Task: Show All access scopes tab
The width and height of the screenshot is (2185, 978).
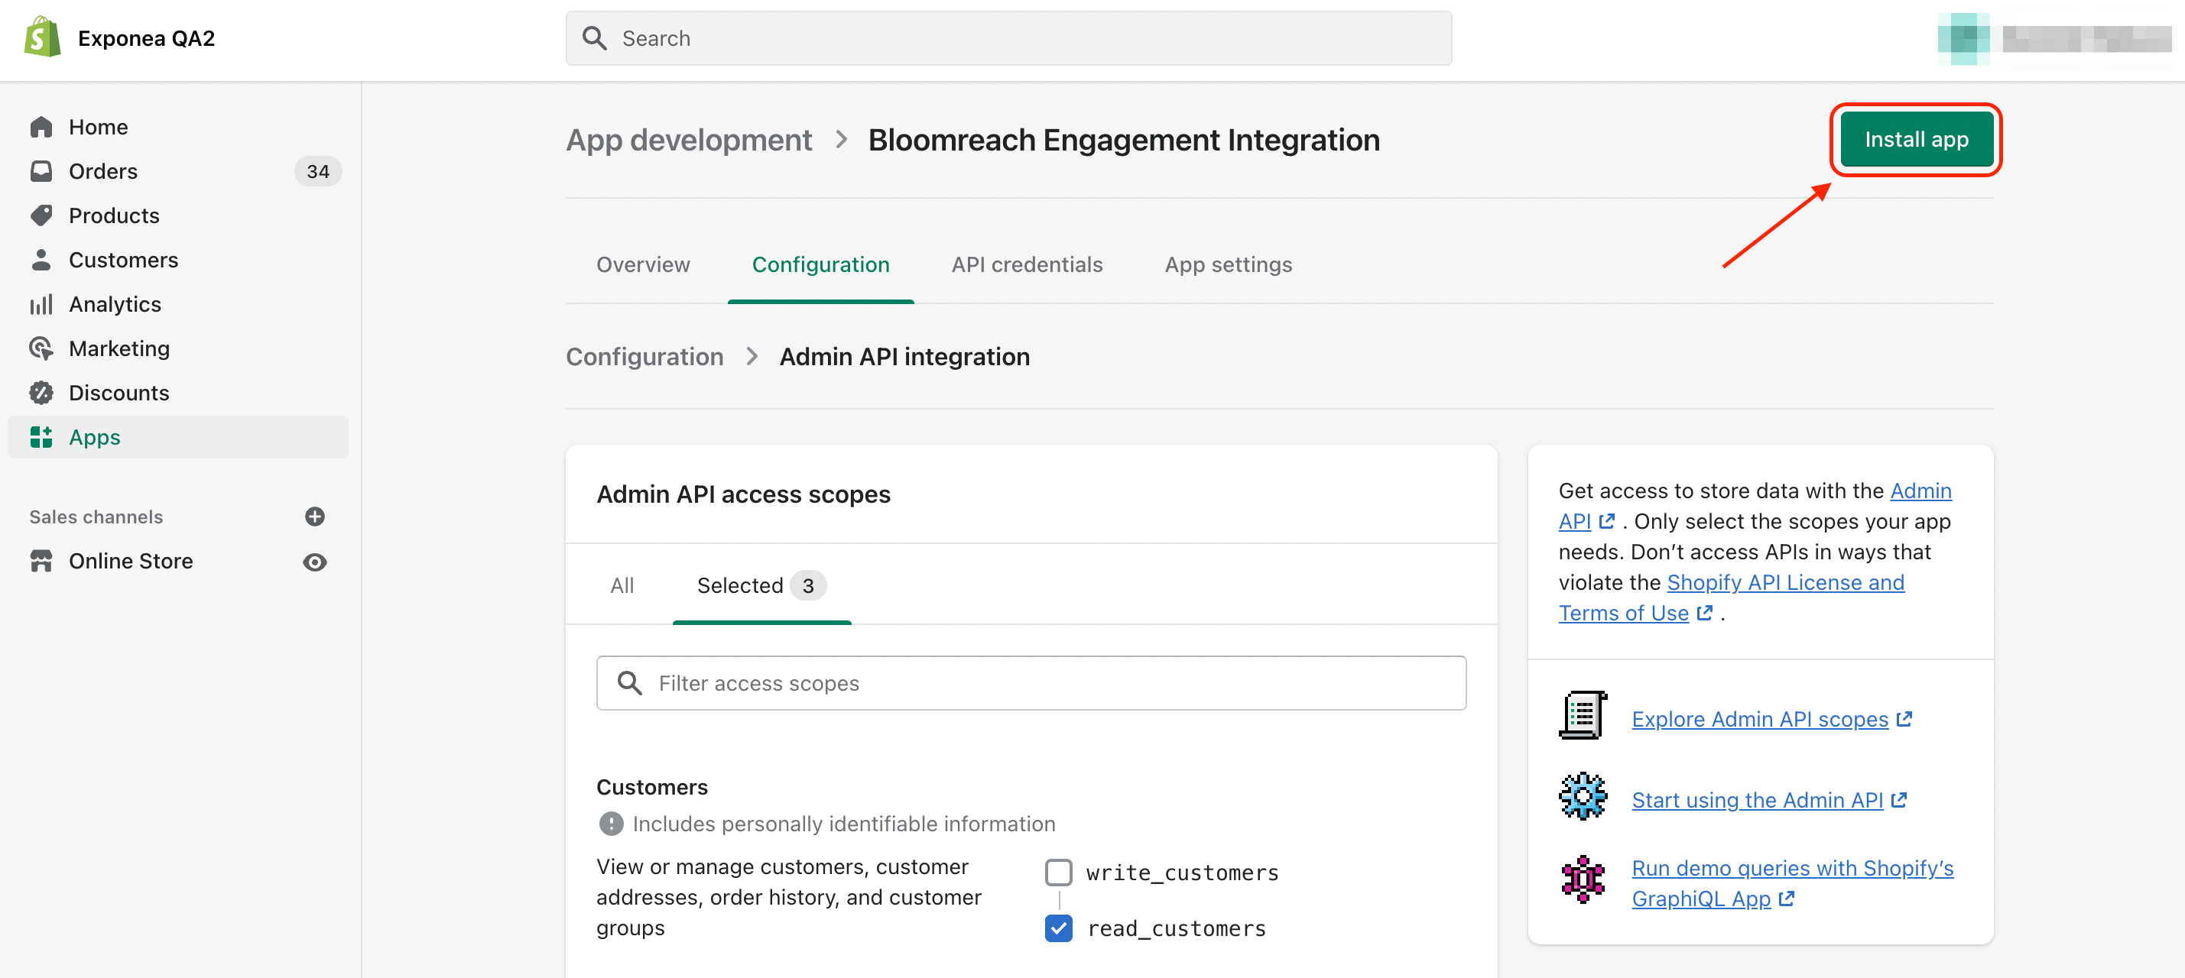Action: (x=622, y=585)
